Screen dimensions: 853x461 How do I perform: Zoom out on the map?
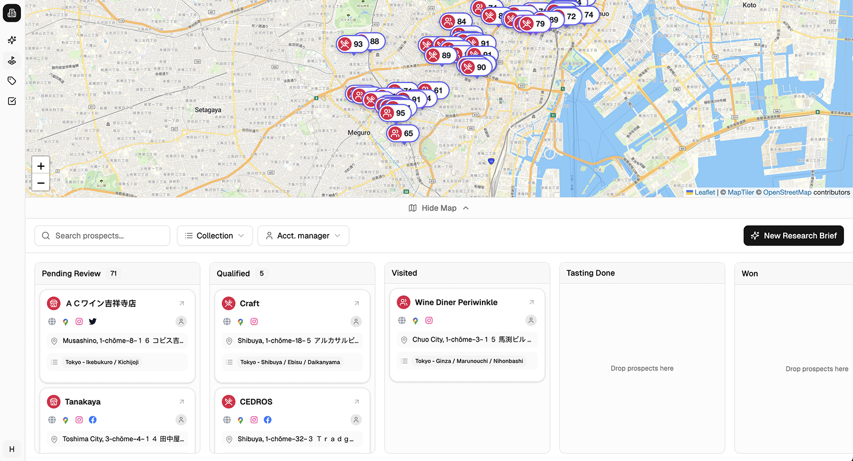(x=41, y=183)
